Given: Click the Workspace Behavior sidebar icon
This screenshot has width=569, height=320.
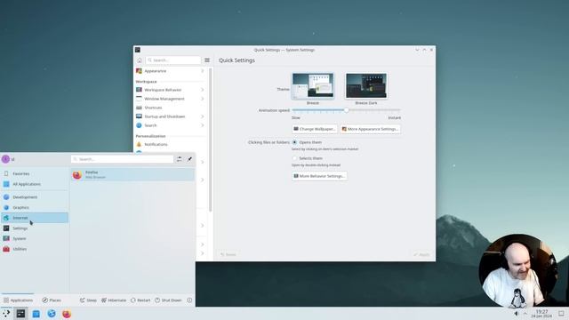Looking at the screenshot, I should [x=139, y=90].
